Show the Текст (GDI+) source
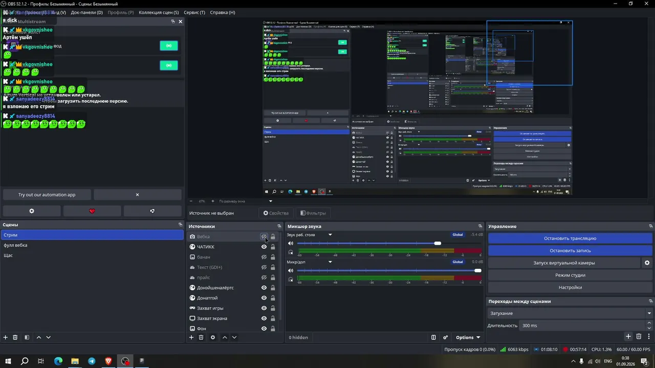The height and width of the screenshot is (368, 655). pos(264,267)
